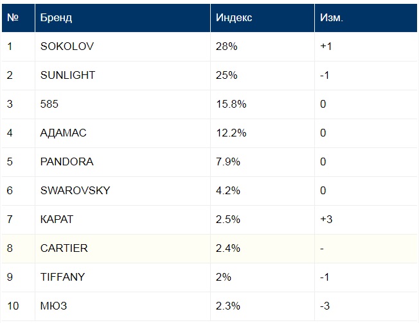Click the Бренд column header
The image size is (419, 323).
pyautogui.click(x=56, y=17)
